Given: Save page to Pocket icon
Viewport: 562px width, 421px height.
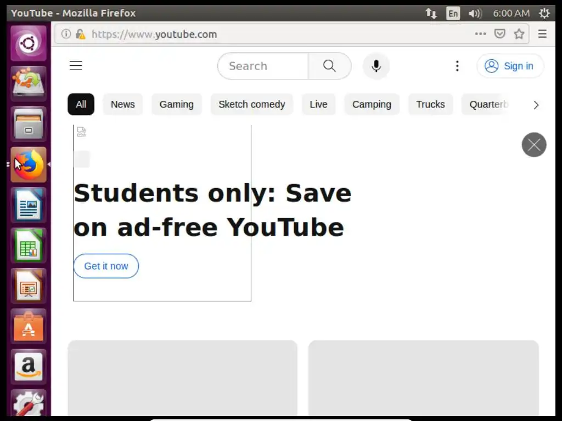Looking at the screenshot, I should pyautogui.click(x=499, y=34).
